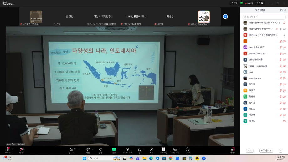Expand caption options chevron beside 자막 표시
288x162 pixels.
point(179,149)
